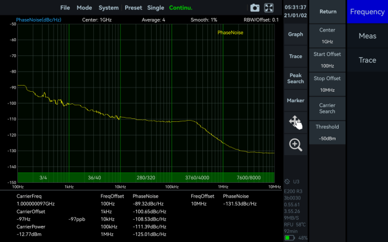Click the -89.32dBc/Hz phase noise reading
This screenshot has width=388, height=242.
pyautogui.click(x=148, y=204)
